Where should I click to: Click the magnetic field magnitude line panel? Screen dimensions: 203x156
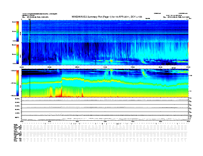tap(105, 118)
